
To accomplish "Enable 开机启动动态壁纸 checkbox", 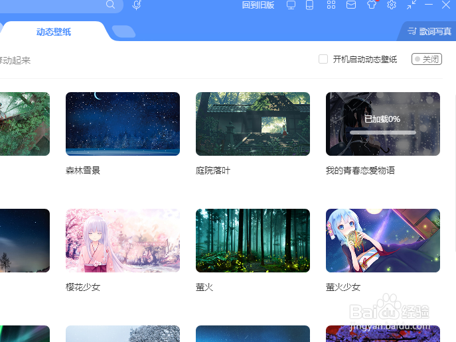I will point(323,59).
